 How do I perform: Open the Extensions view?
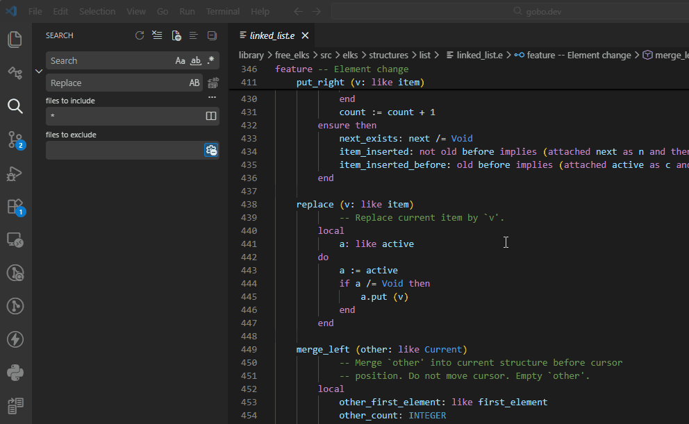(15, 206)
